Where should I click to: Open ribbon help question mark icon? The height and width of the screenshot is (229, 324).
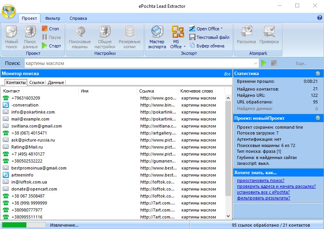pyautogui.click(x=320, y=17)
